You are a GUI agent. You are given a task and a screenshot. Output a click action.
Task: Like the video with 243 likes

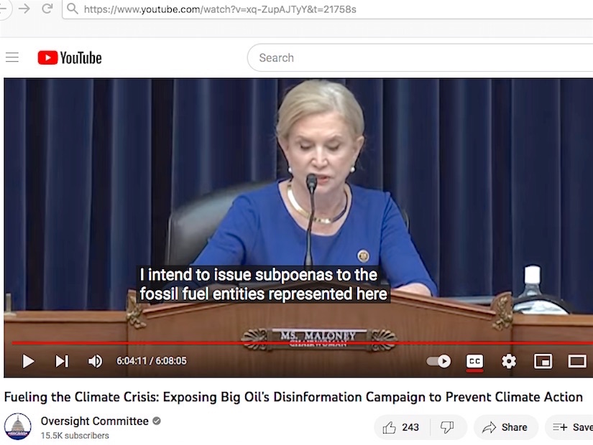click(x=402, y=427)
